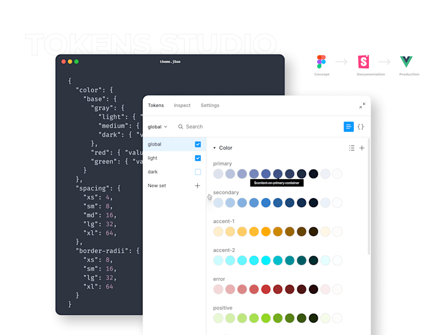Click the "border-radii" key in code editor

point(102,251)
